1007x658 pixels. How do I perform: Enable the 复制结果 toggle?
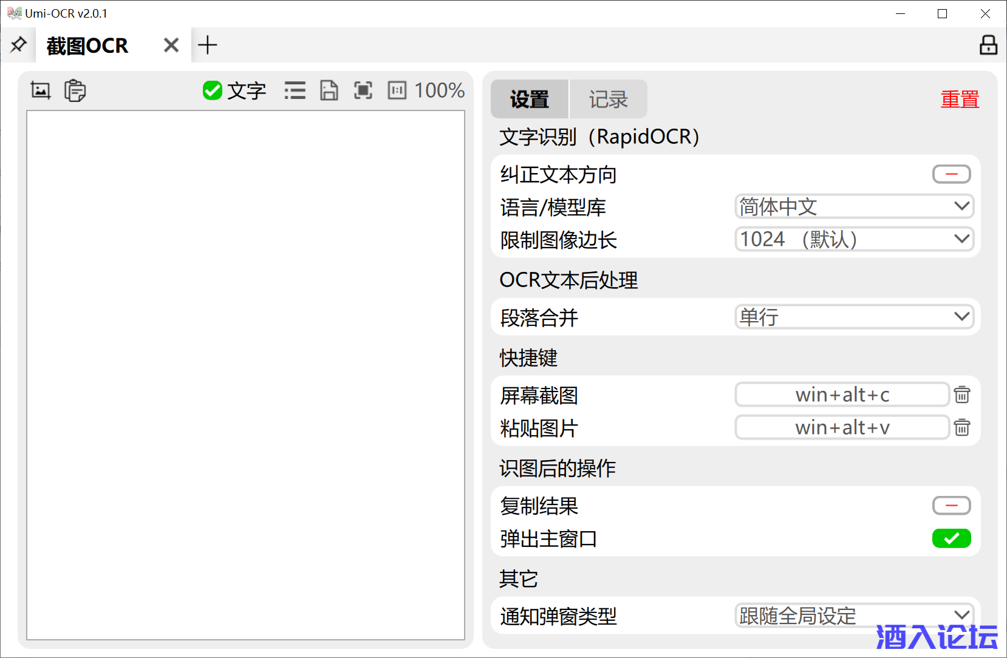click(952, 506)
